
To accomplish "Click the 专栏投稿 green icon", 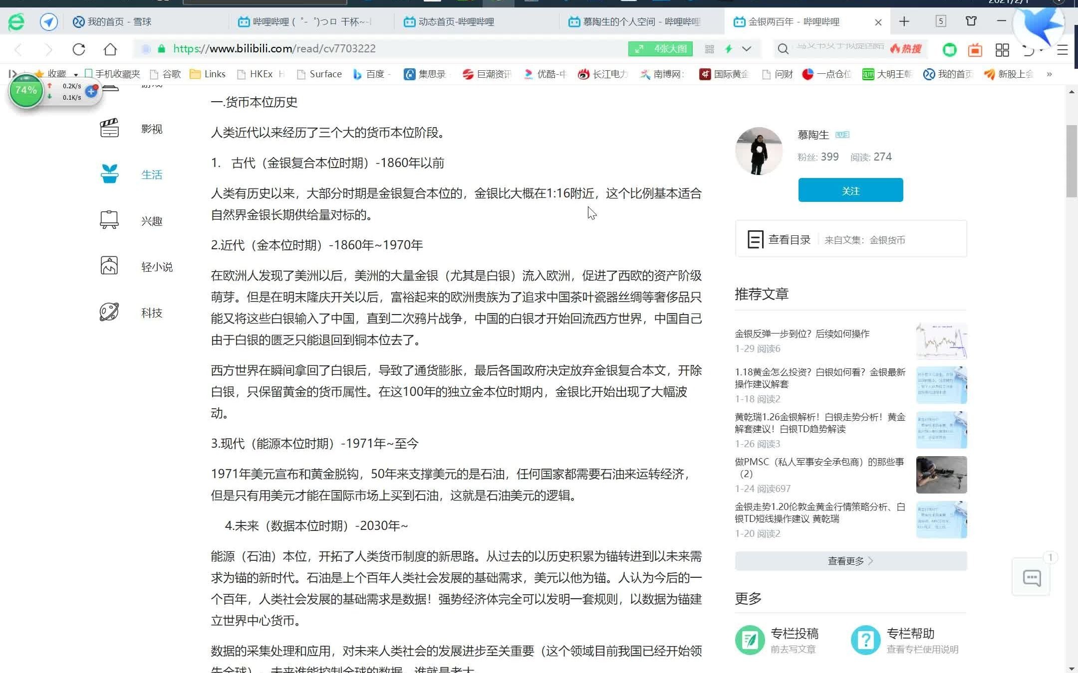I will click(x=750, y=640).
